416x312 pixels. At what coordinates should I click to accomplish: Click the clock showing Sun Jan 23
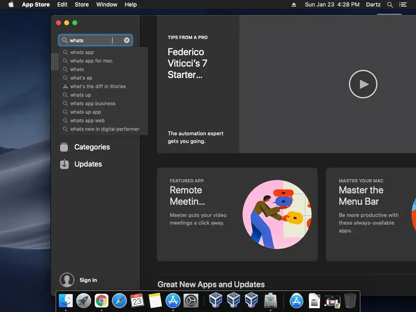[332, 4]
